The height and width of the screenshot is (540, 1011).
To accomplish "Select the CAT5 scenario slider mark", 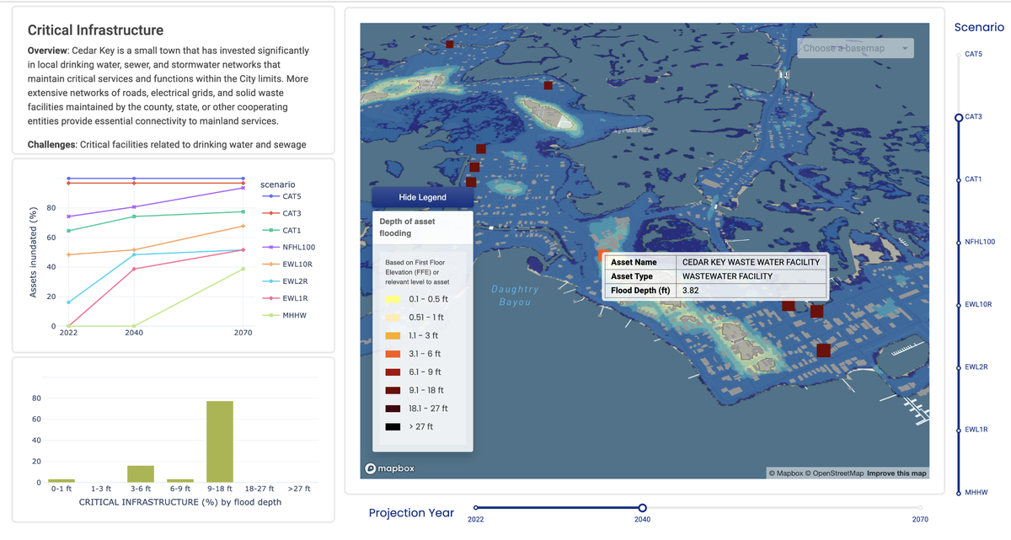I will point(958,55).
